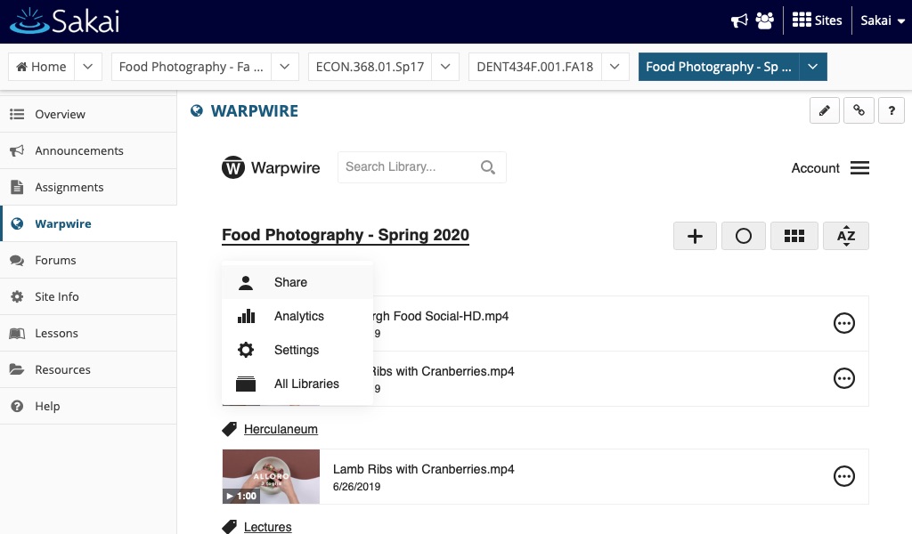
Task: Expand the Home site dropdown arrow
Action: (88, 67)
